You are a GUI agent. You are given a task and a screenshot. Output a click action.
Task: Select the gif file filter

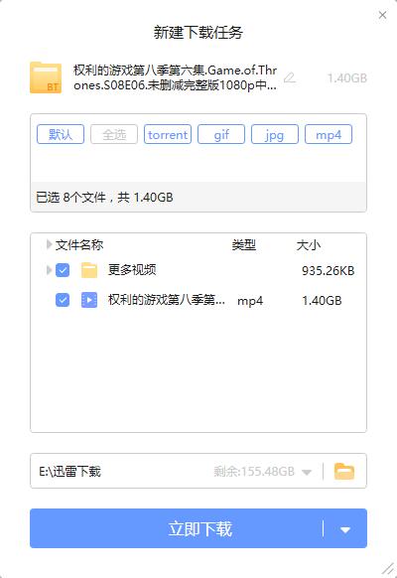click(221, 134)
